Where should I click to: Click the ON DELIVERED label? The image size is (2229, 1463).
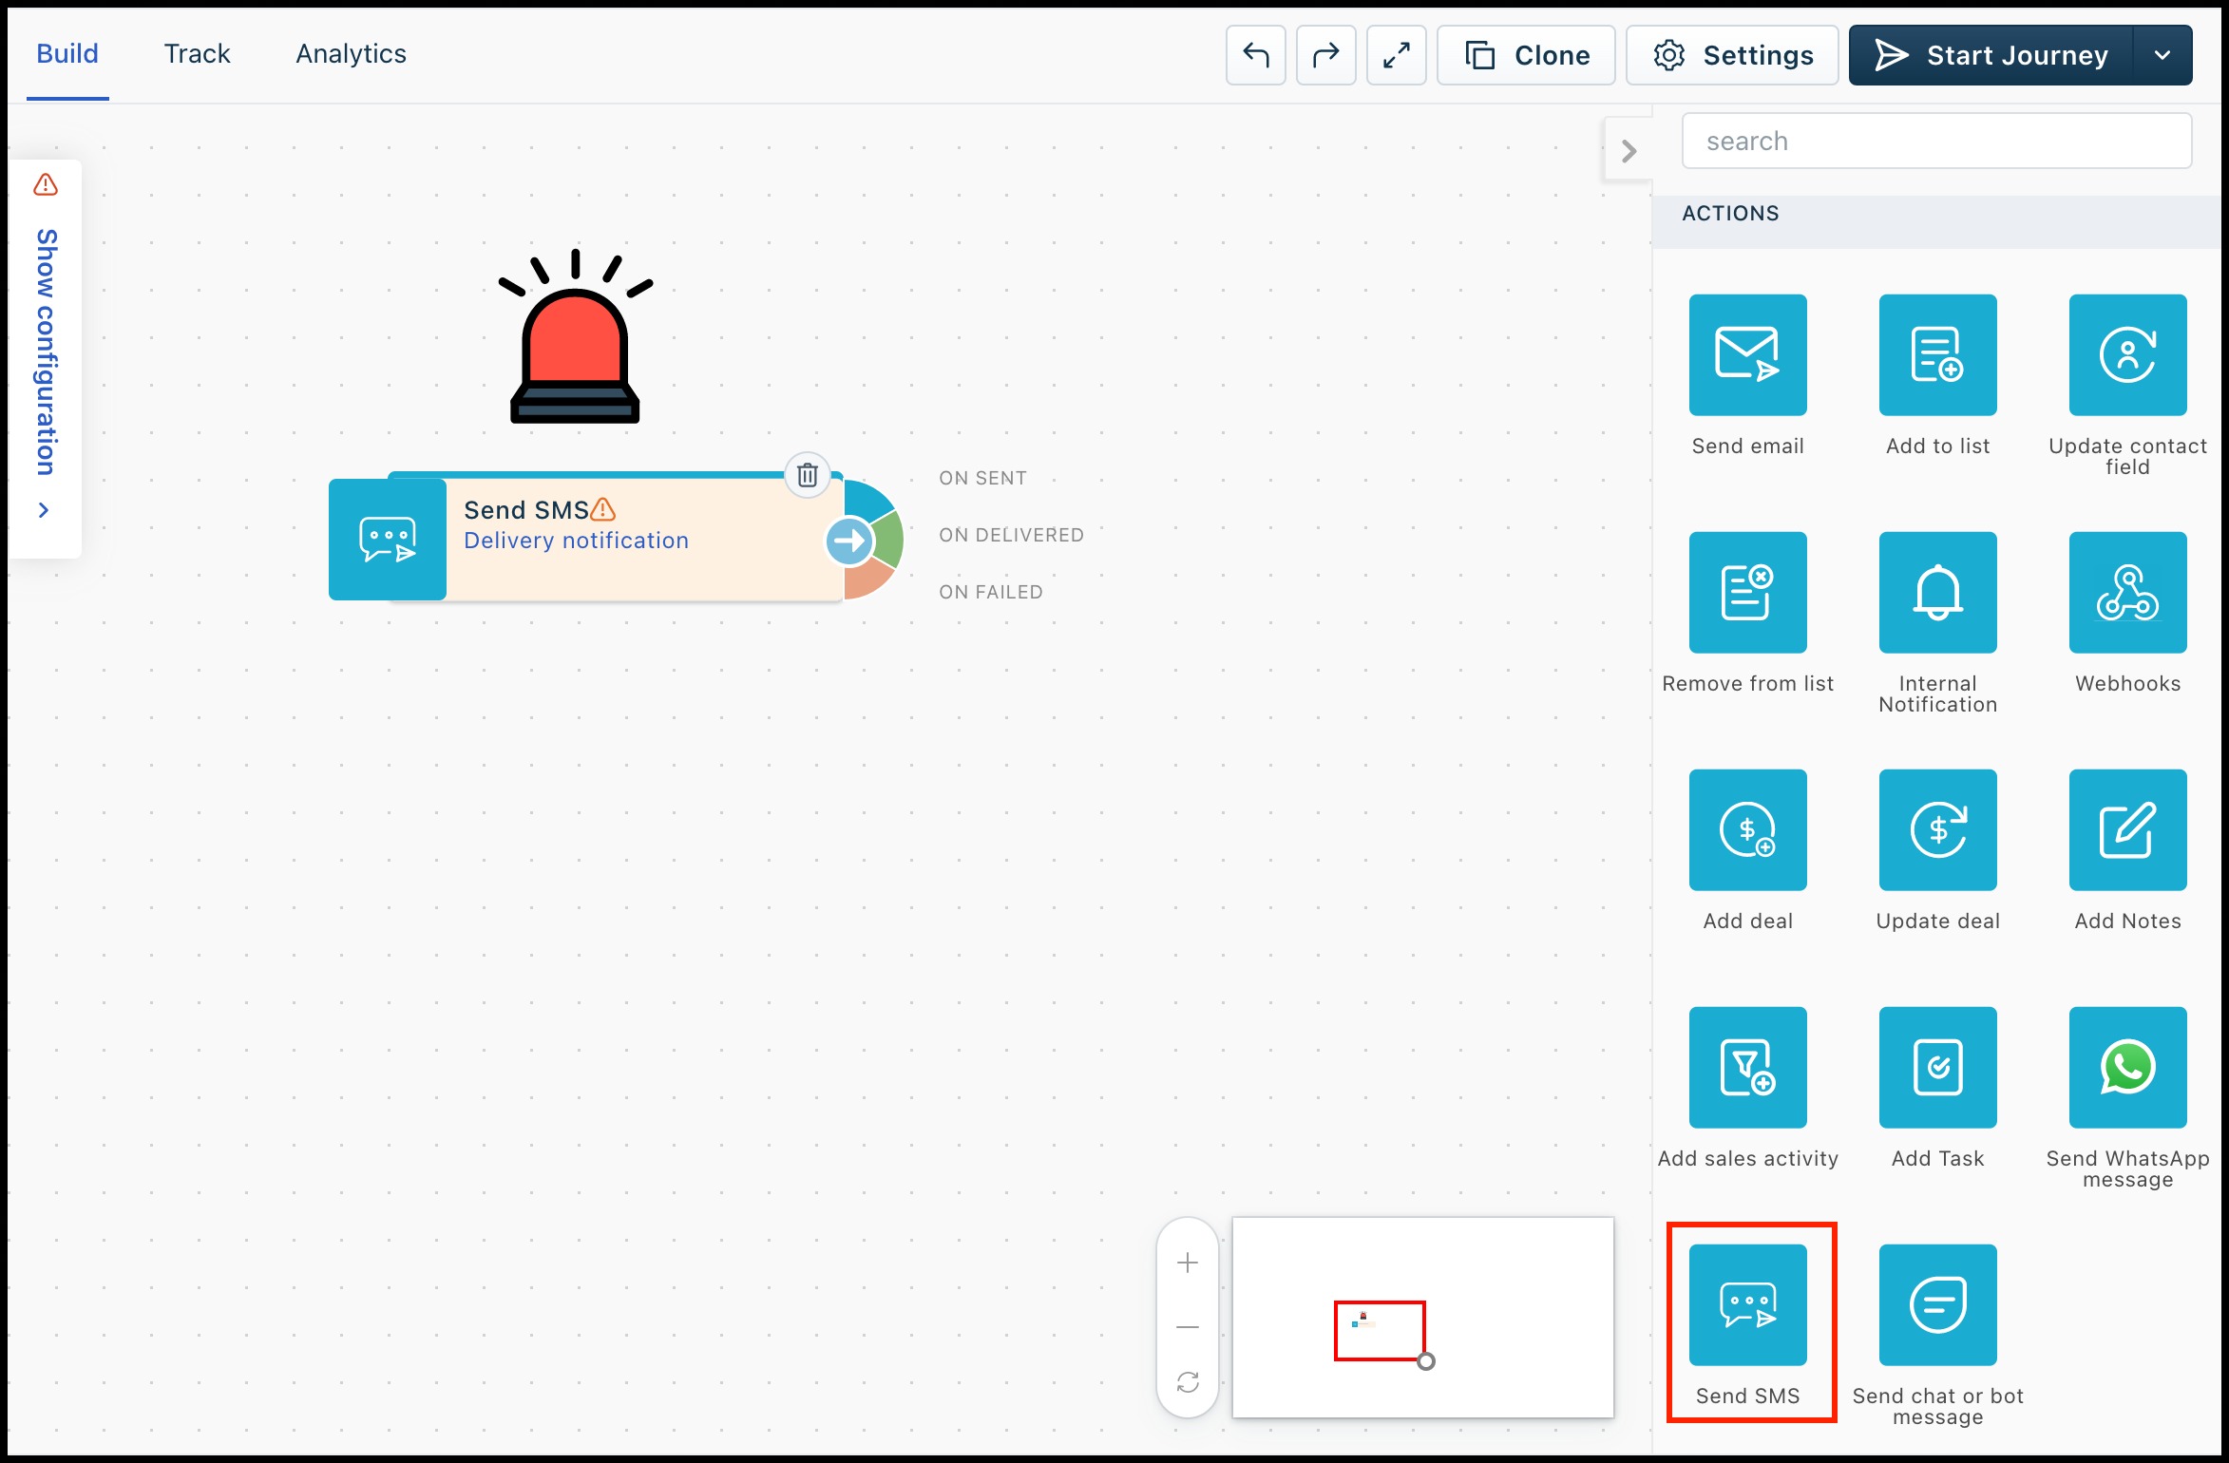point(1011,536)
